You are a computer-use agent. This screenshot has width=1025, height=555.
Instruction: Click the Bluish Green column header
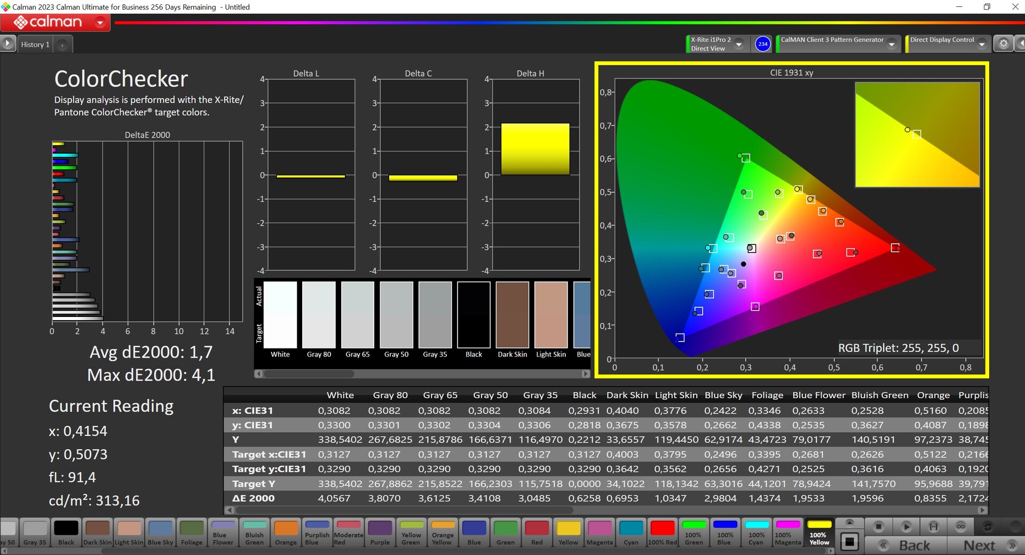pos(880,395)
